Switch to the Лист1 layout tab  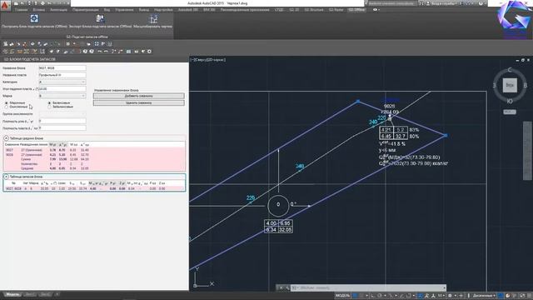coord(30,294)
